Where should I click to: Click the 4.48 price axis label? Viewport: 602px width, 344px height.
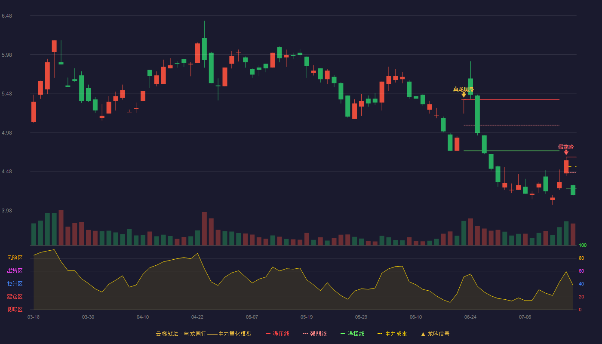tap(7, 172)
